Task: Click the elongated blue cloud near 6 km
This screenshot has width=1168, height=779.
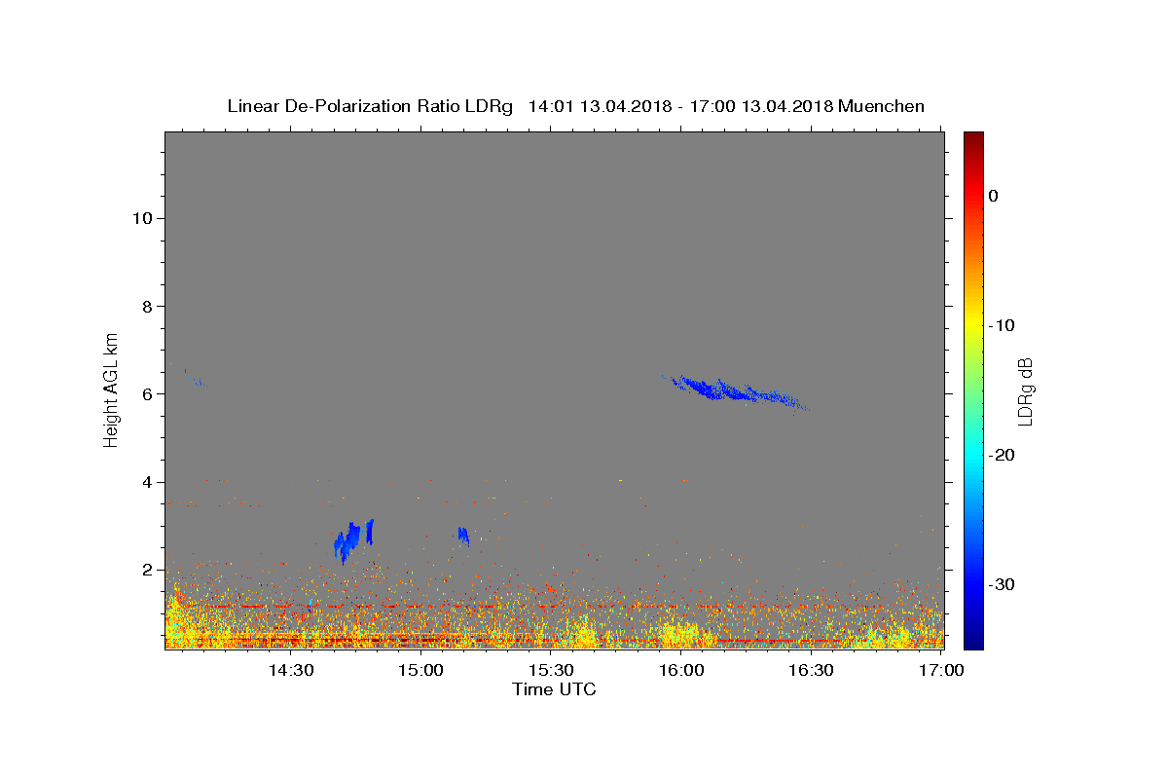Action: click(735, 391)
